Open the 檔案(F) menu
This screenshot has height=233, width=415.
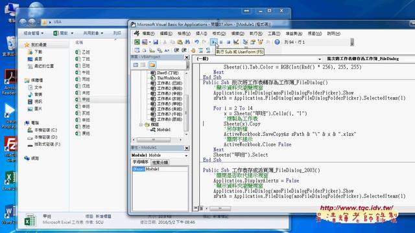coord(148,34)
